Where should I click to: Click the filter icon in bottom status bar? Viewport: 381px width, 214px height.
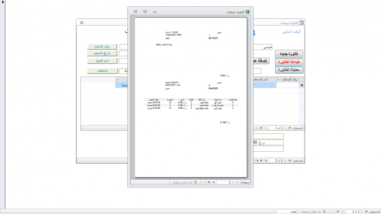tap(325, 211)
